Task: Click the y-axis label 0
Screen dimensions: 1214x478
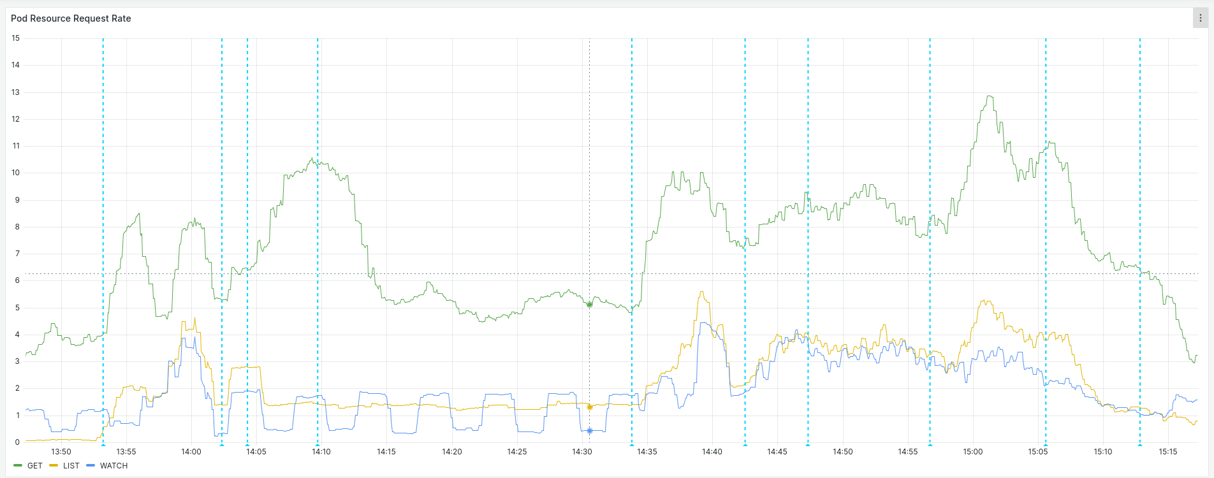Action: [x=17, y=442]
